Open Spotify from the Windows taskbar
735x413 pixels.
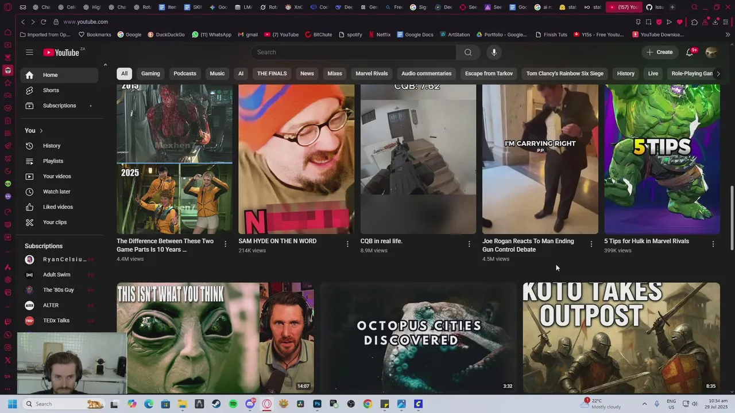pos(233,404)
